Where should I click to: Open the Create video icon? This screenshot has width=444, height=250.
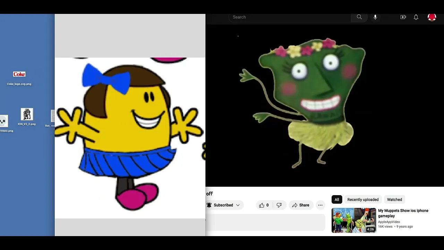tap(403, 17)
